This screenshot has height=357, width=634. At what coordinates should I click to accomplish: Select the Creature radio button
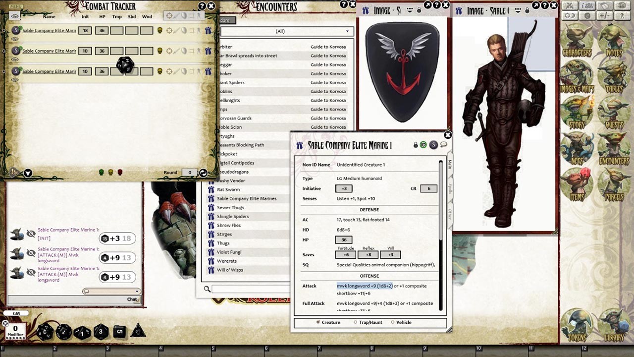(x=317, y=322)
